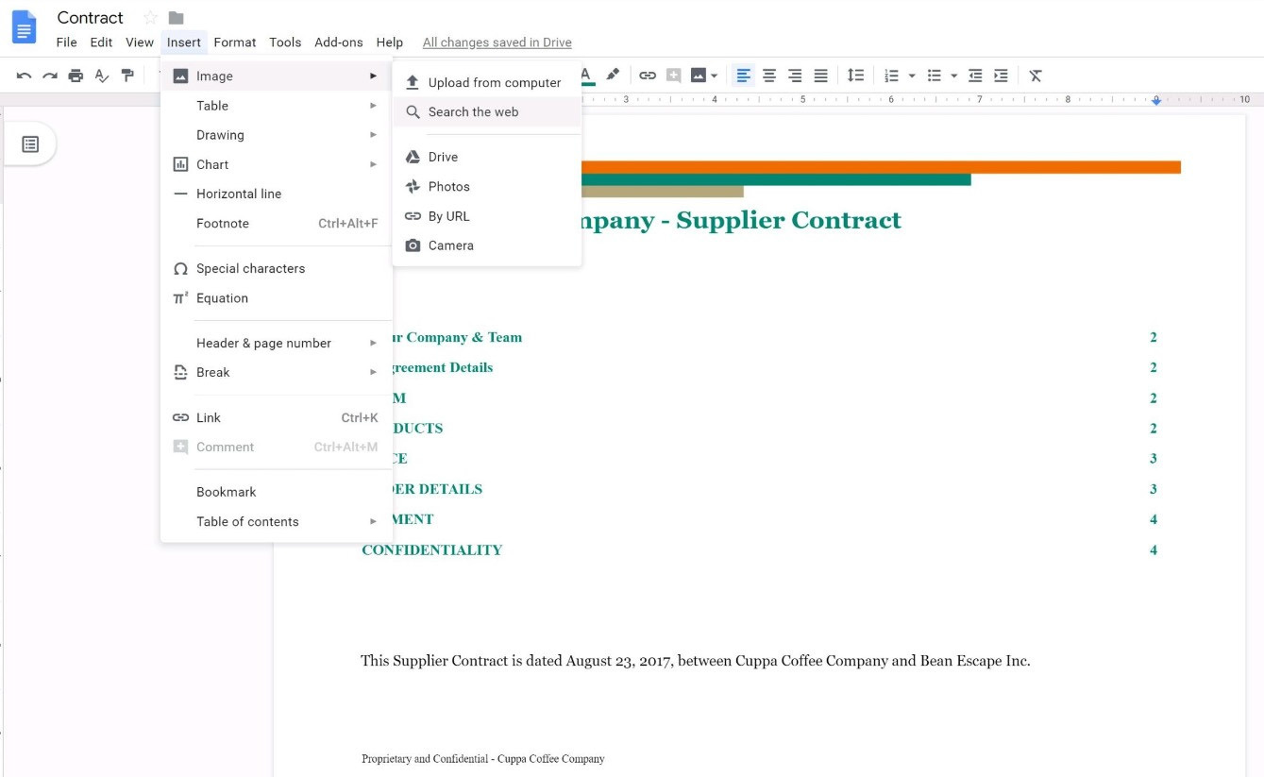Click the 'Proprietary and Confidential' footer text
The width and height of the screenshot is (1264, 777).
(x=482, y=758)
